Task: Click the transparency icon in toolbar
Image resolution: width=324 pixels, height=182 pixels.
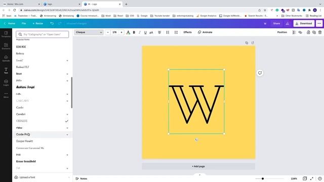Action: click(x=294, y=32)
